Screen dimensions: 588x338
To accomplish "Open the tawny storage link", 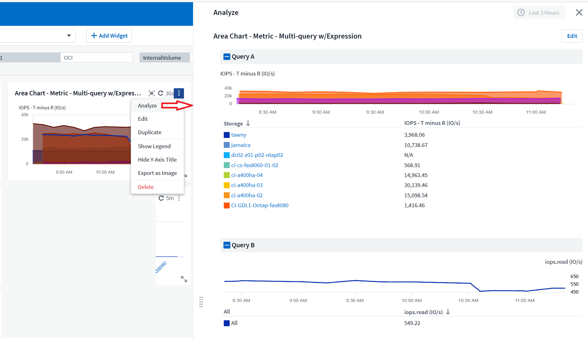I will [238, 135].
